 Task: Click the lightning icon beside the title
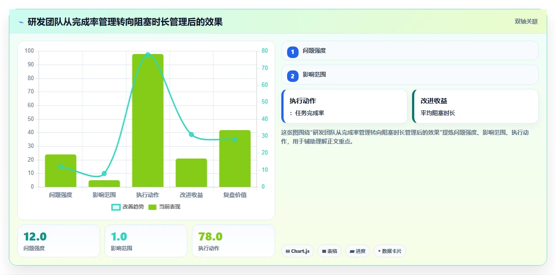click(x=21, y=22)
